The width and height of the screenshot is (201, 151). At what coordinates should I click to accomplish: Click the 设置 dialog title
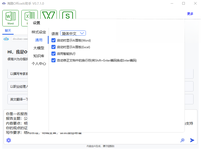pyautogui.click(x=36, y=23)
